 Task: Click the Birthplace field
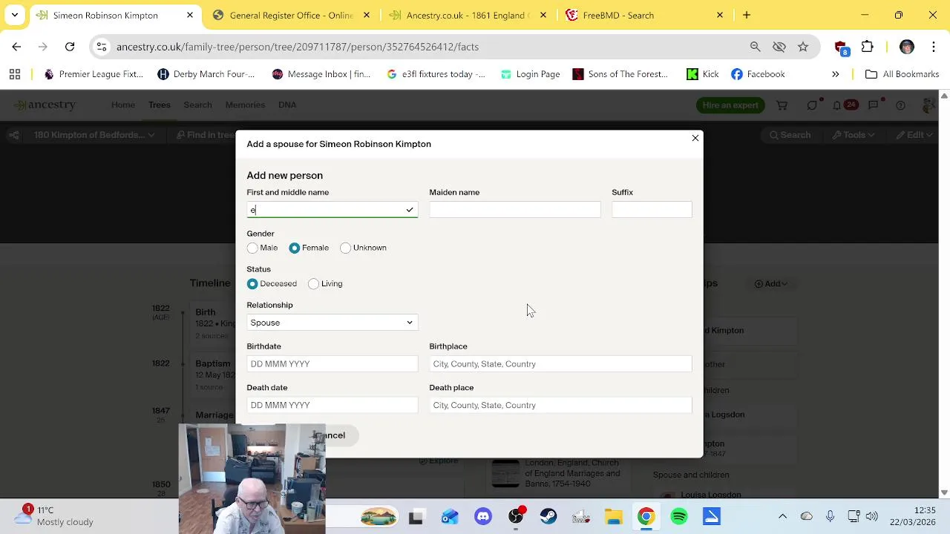pyautogui.click(x=560, y=364)
